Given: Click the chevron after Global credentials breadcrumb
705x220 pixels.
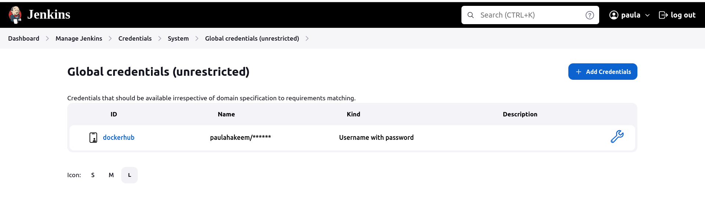Looking at the screenshot, I should tap(307, 38).
